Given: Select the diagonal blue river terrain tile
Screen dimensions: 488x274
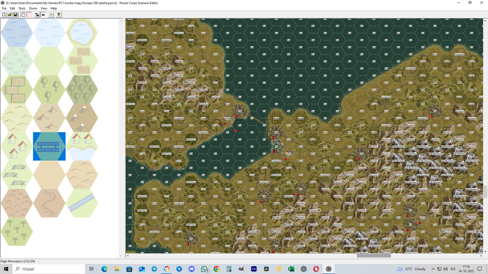Looking at the screenshot, I should [82, 203].
